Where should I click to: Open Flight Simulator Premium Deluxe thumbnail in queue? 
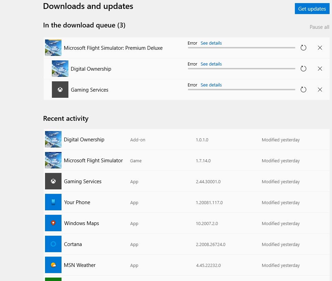53,48
